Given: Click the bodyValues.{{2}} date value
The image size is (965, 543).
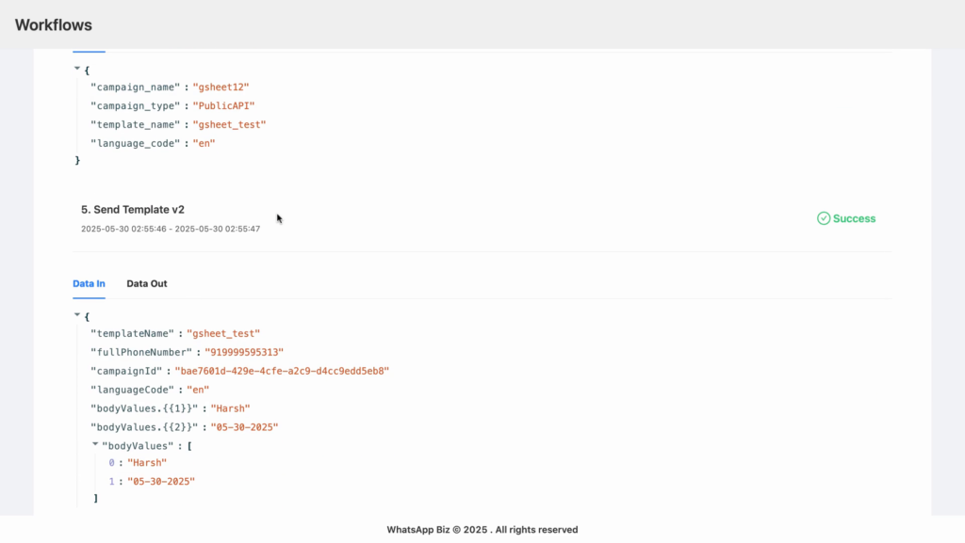Looking at the screenshot, I should tap(244, 427).
